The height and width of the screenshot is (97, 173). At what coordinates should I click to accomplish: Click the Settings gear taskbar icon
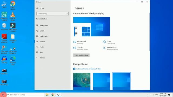point(58,95)
